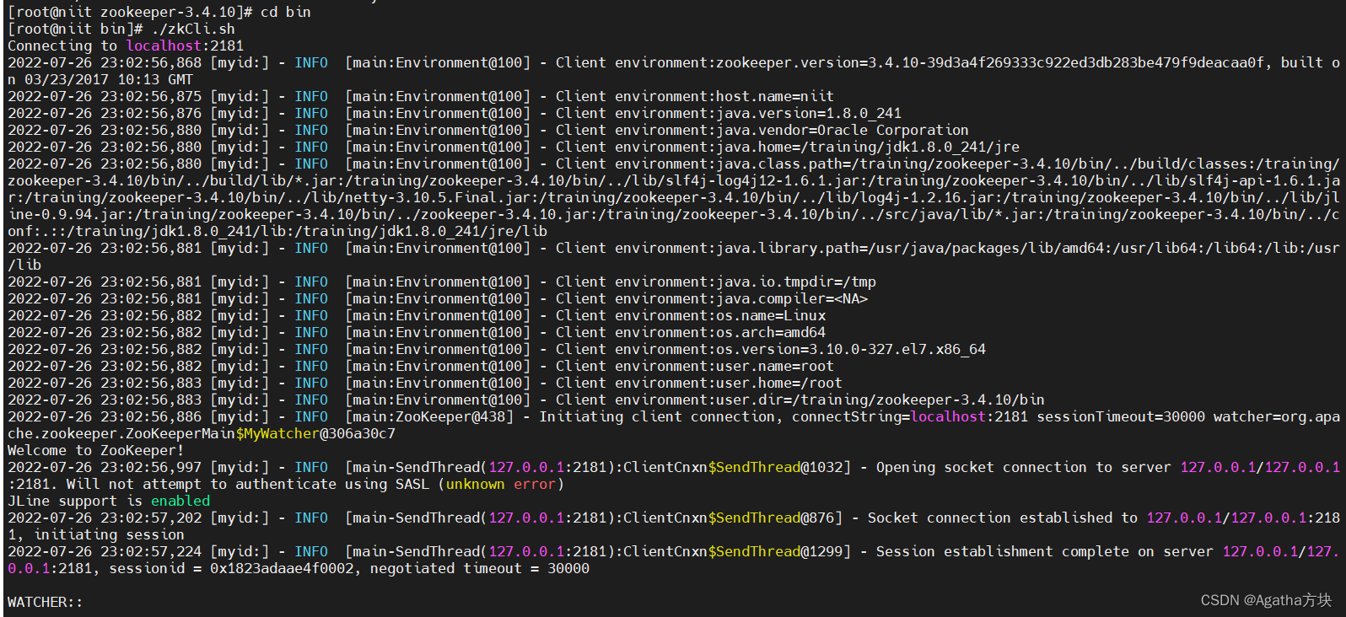Screen dimensions: 1346x617
Task: Click '$MyWatcher@306a30c7' text
Action: click(315, 433)
